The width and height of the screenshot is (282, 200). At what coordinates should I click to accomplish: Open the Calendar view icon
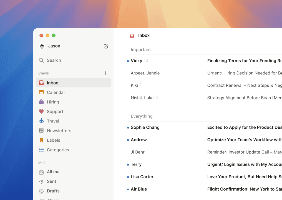coord(41,92)
